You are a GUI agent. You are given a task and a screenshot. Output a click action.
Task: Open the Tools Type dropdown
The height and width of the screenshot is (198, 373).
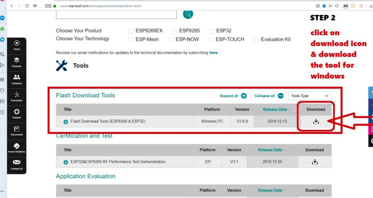pyautogui.click(x=310, y=96)
